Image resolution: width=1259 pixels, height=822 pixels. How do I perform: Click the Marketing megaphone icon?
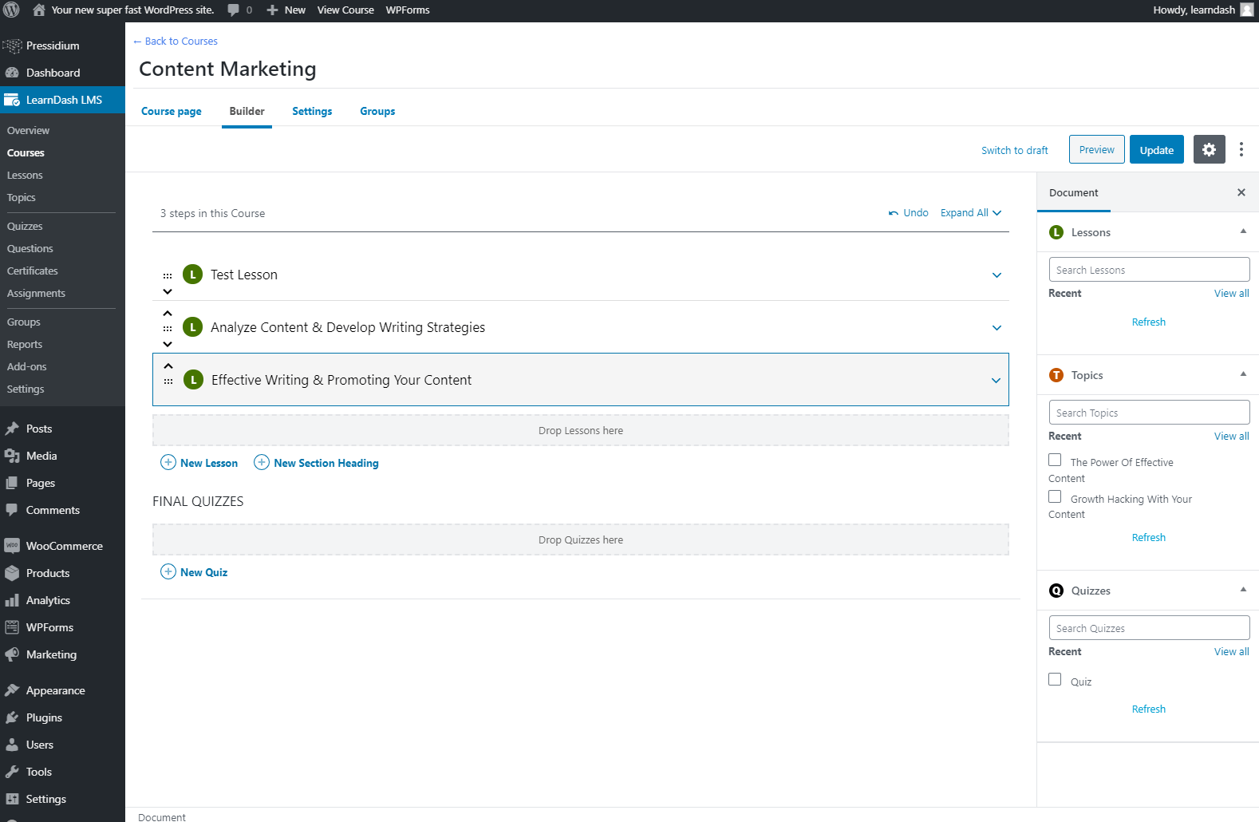tap(12, 654)
